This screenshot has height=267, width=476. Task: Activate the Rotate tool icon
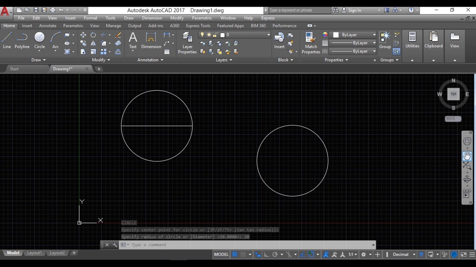click(93, 35)
